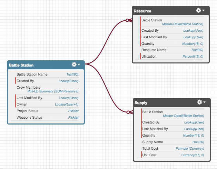Select the Total Cost field
Screen dimensions: 217x169
tap(173, 148)
